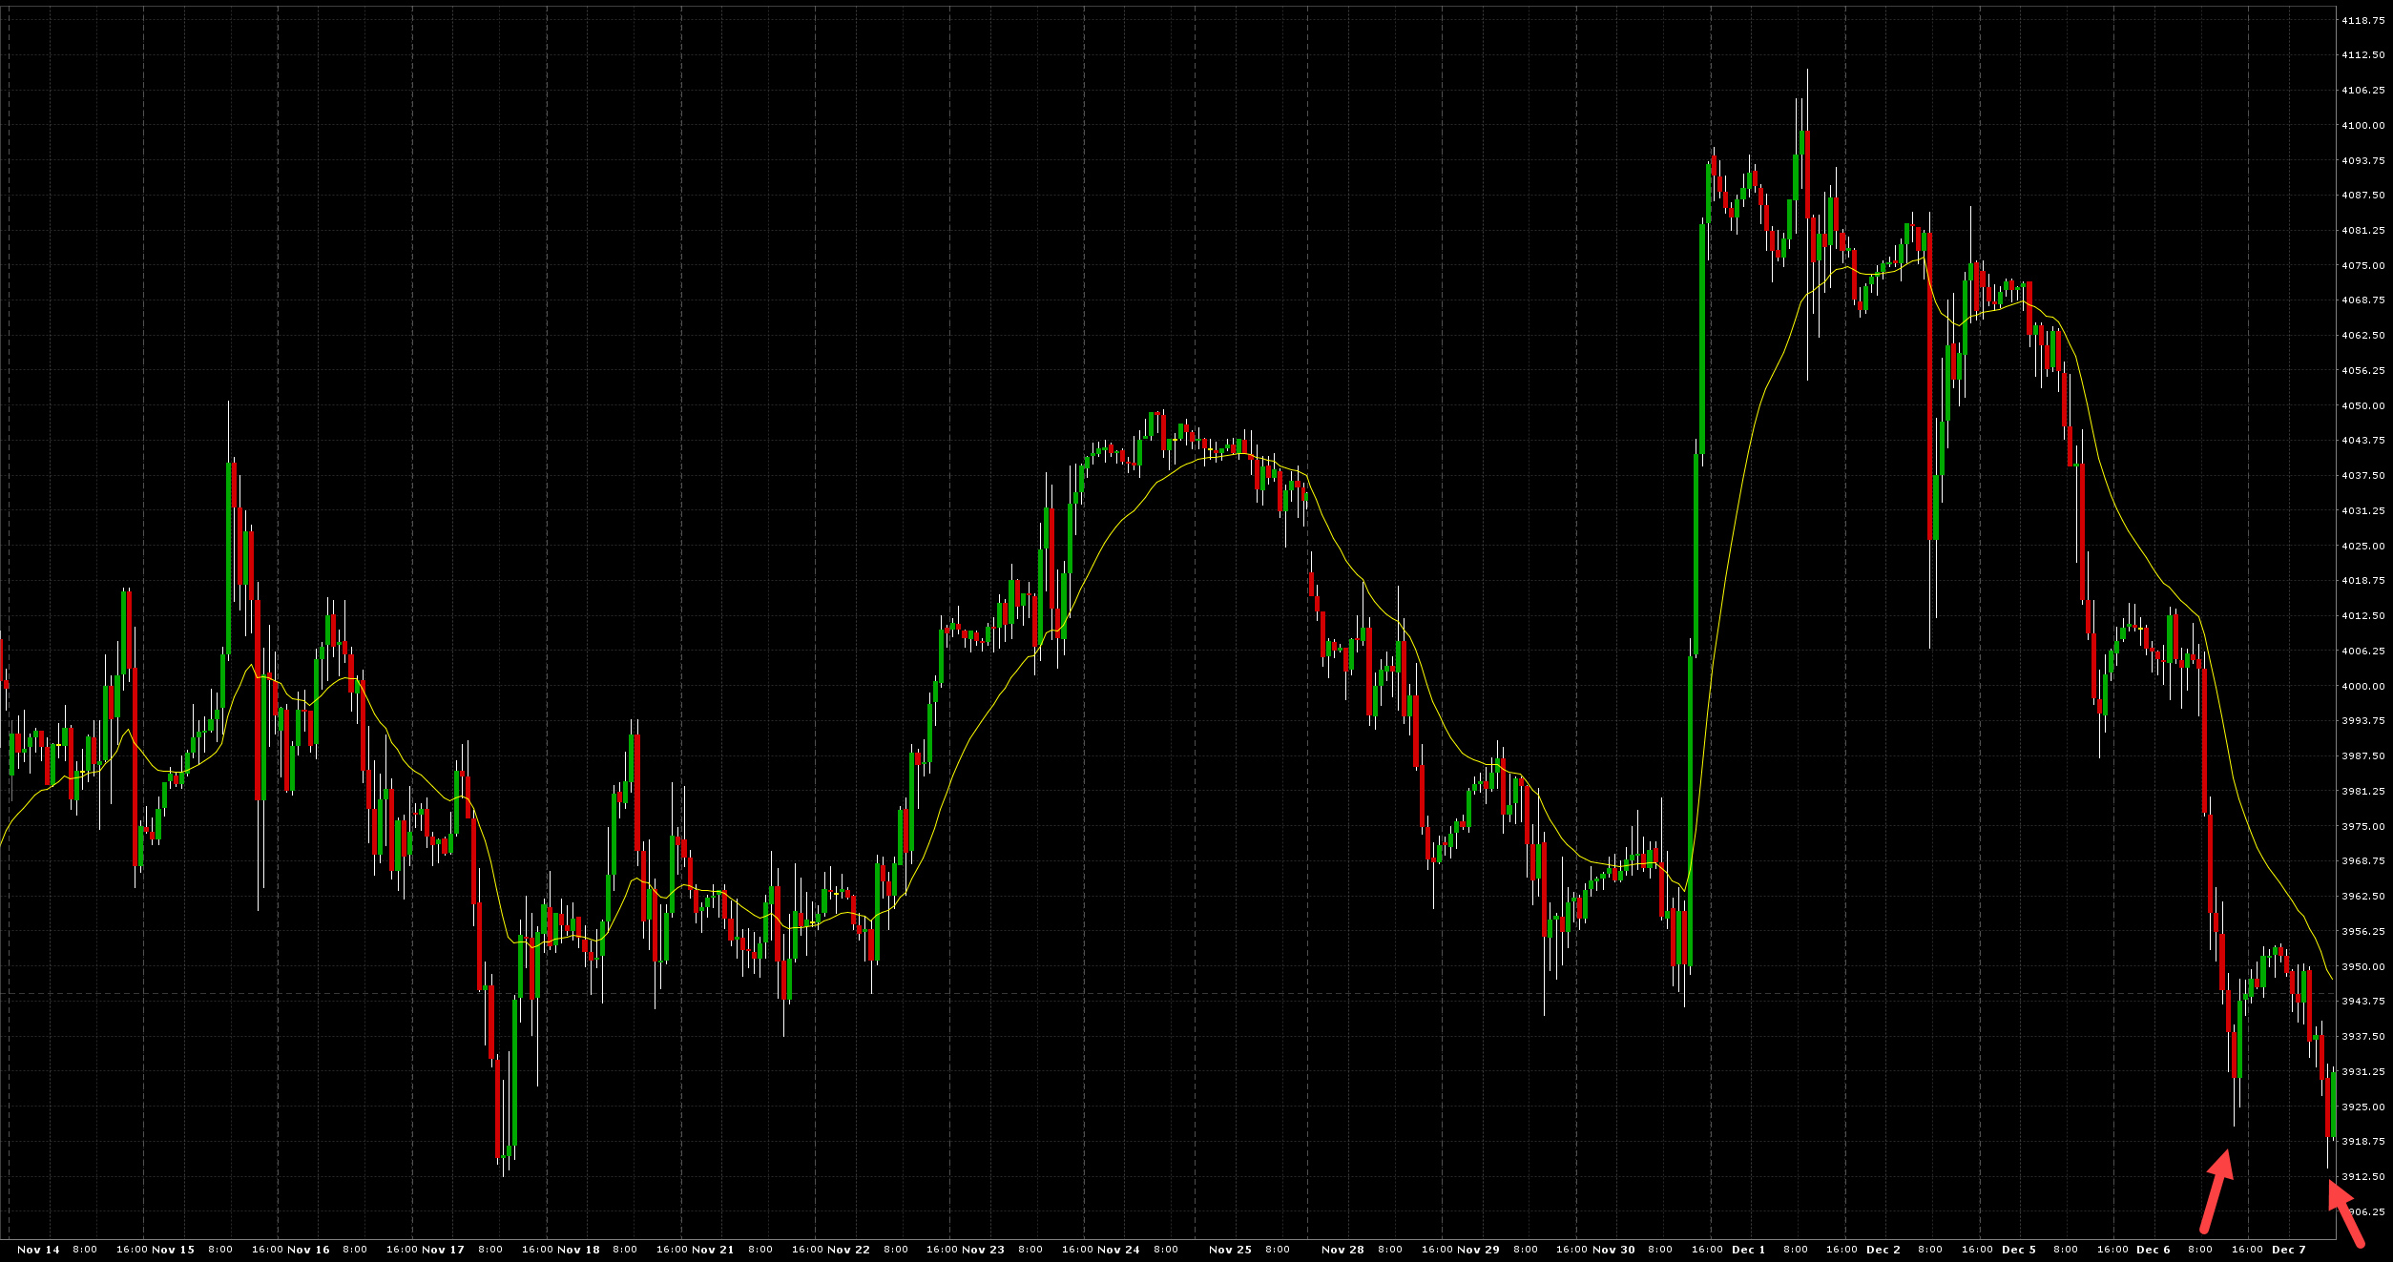
Task: Click the Nov 30 date label
Action: click(1613, 1250)
